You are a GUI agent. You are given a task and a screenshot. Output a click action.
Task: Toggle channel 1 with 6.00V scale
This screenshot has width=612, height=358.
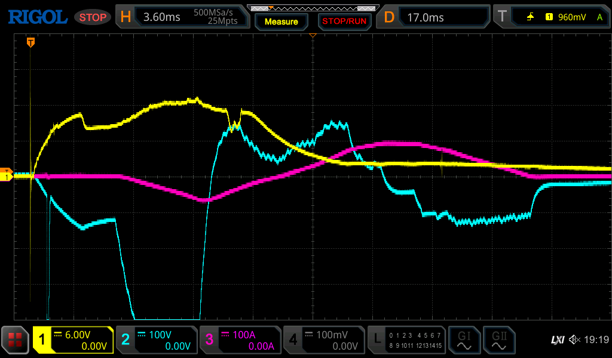(x=73, y=340)
